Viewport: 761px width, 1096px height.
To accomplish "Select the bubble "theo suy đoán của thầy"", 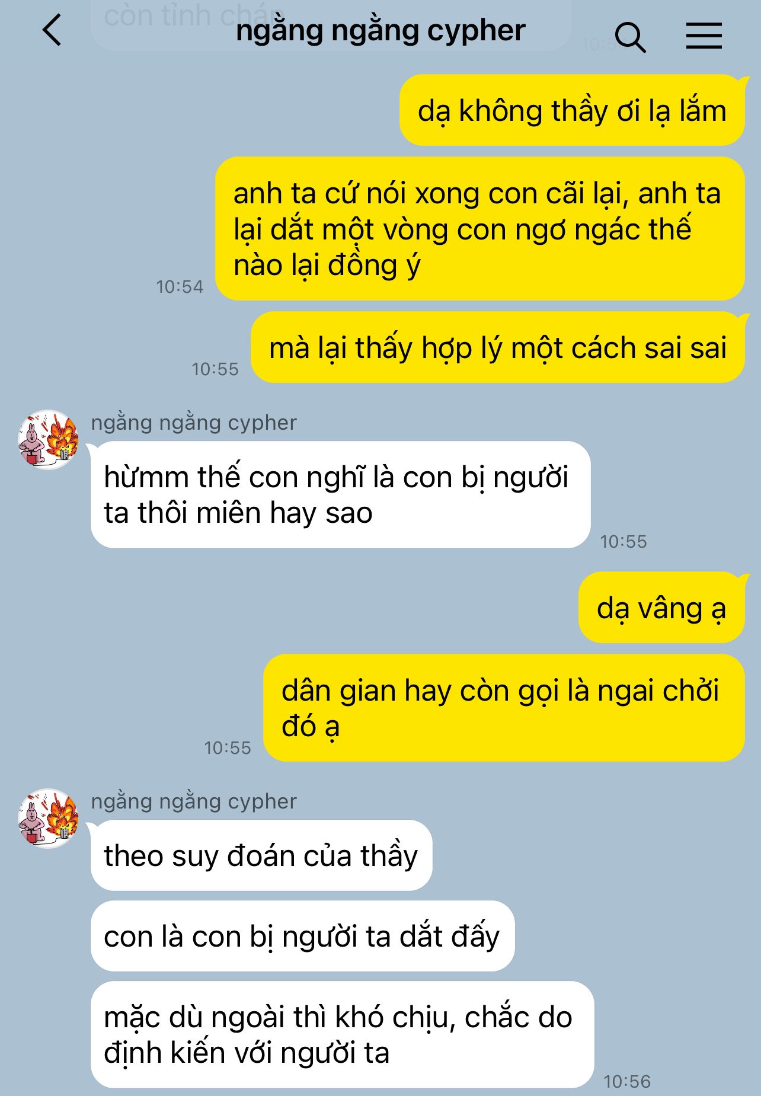I will pos(261,855).
